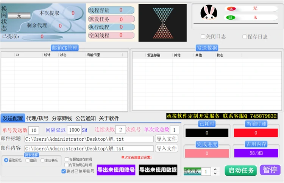Click the red 当前时速 display

(256, 133)
